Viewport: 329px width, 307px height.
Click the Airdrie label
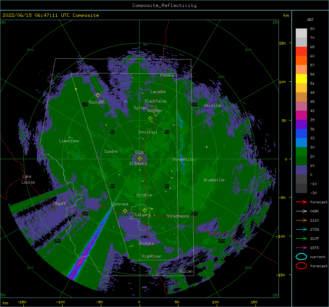click(x=144, y=195)
